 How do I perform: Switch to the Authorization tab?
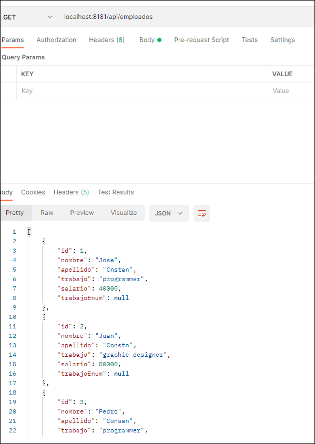[x=56, y=39]
